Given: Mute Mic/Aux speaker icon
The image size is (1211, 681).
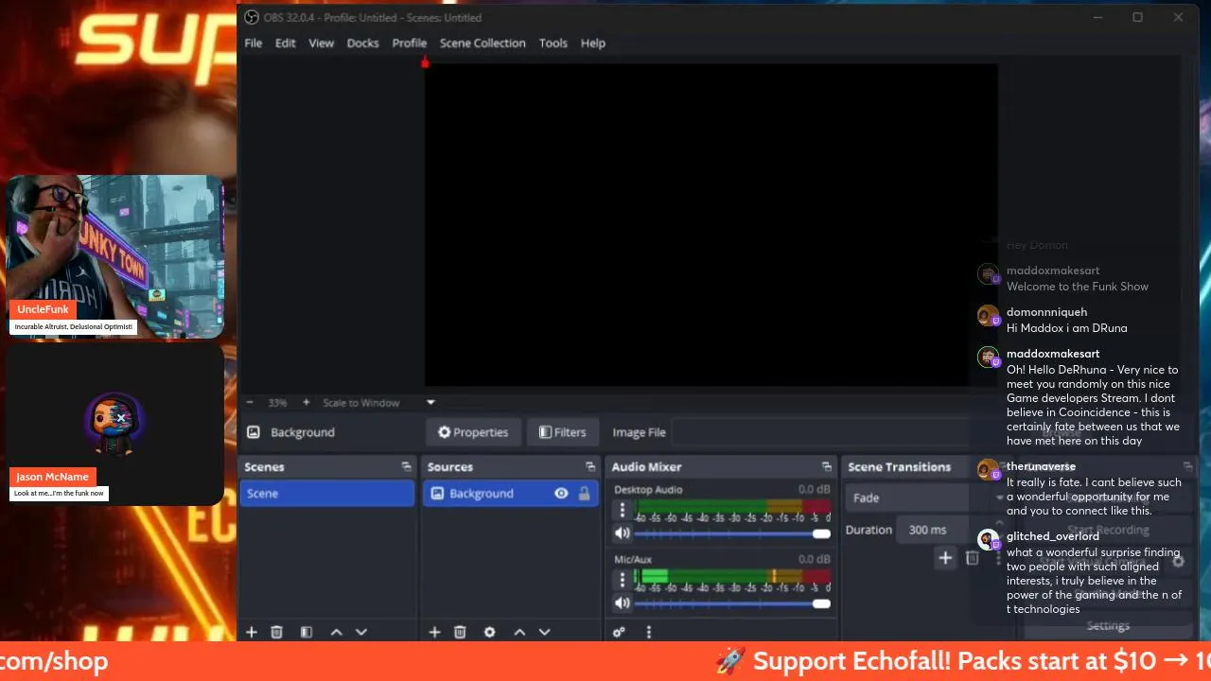Looking at the screenshot, I should pyautogui.click(x=622, y=603).
